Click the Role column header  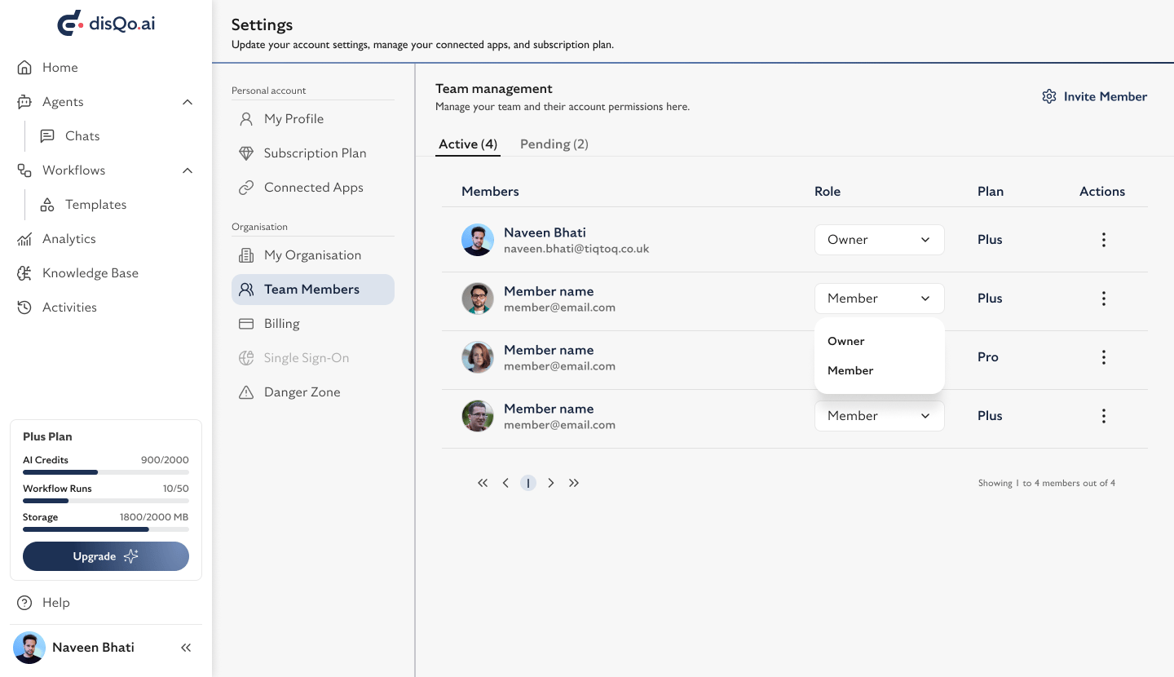828,192
